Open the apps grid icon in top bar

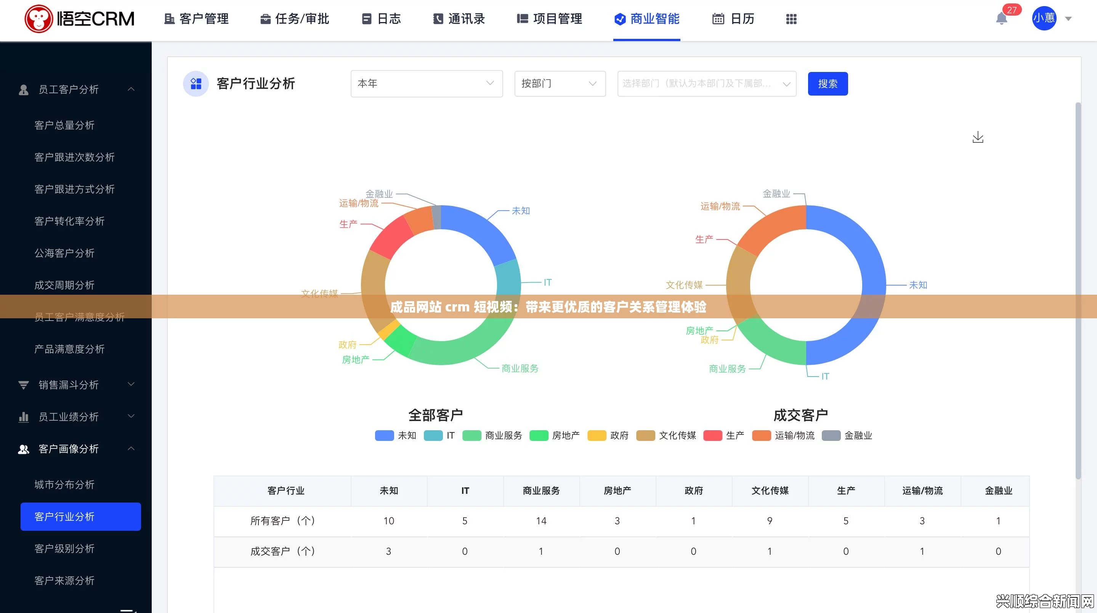[791, 19]
